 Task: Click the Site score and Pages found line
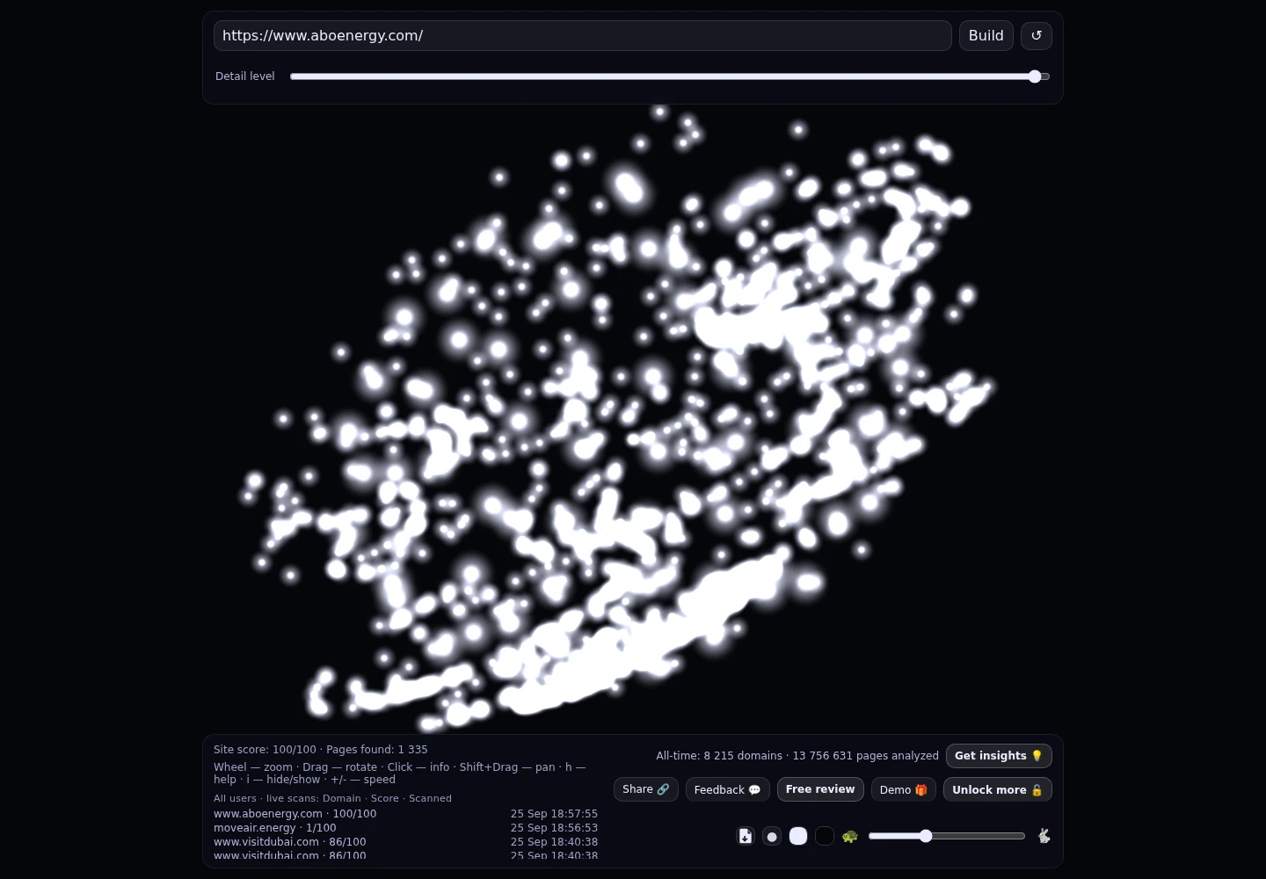(x=321, y=750)
